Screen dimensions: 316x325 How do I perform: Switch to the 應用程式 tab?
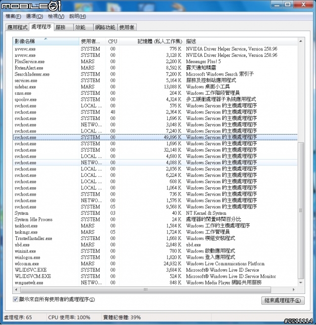(x=17, y=27)
